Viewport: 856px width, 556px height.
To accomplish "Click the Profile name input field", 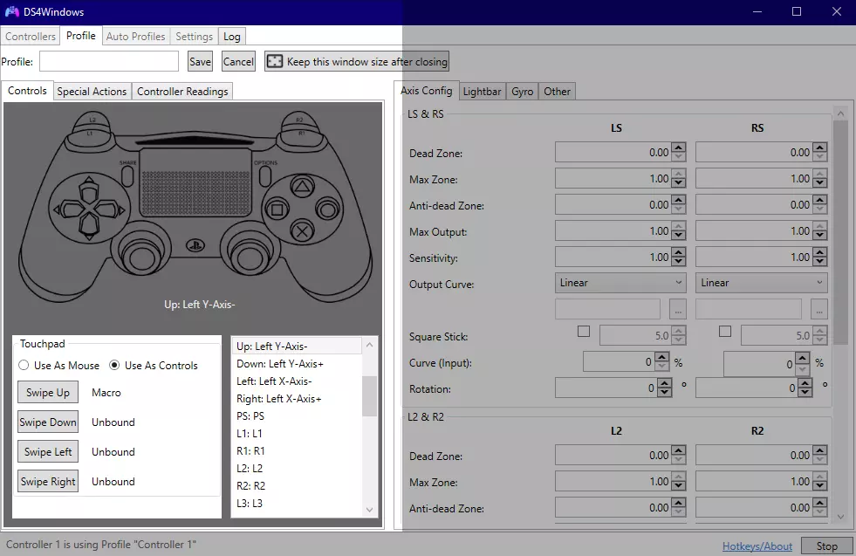I will pos(109,61).
